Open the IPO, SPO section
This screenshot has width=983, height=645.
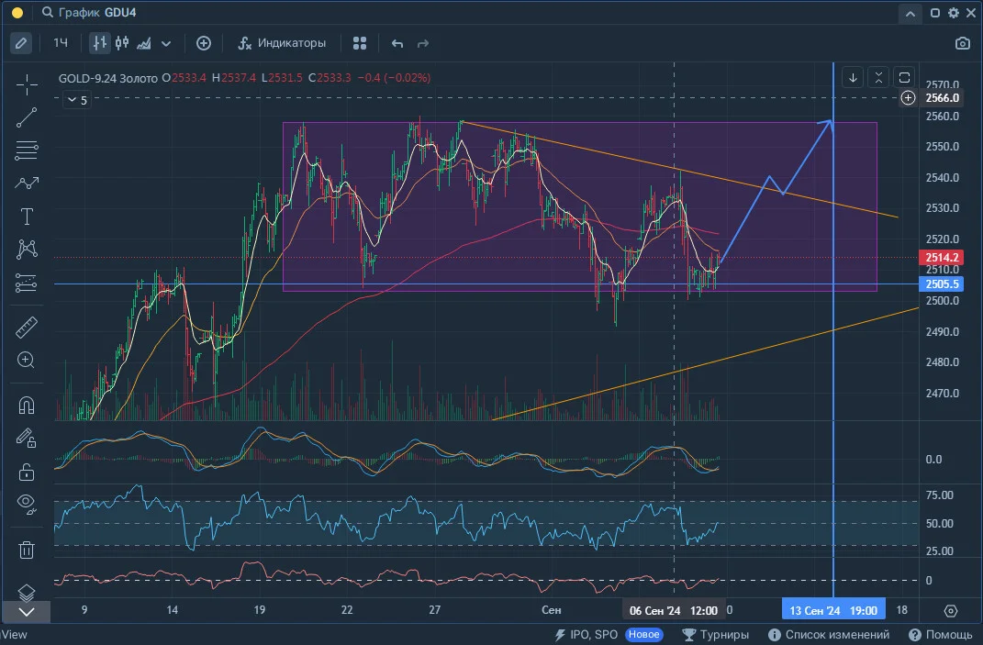click(x=586, y=635)
